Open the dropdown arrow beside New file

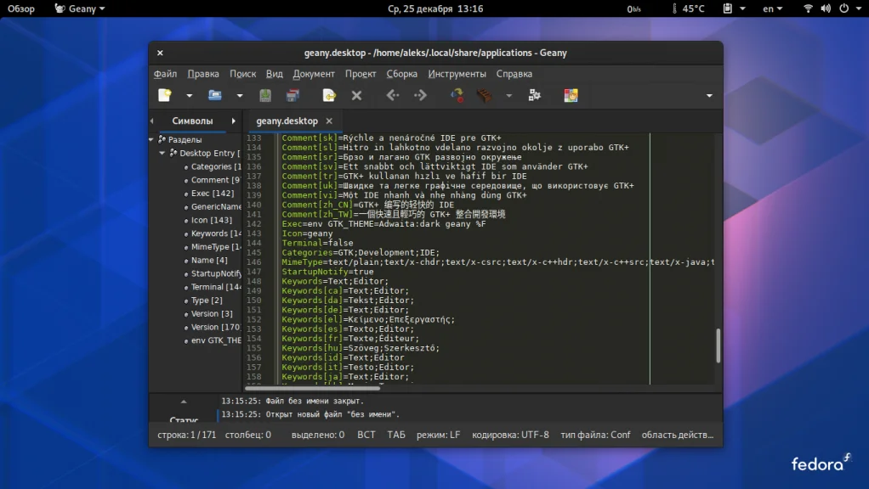click(190, 96)
